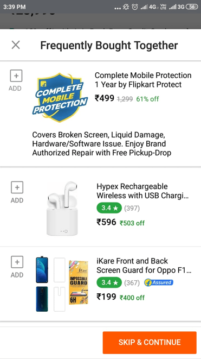Tick the ADD box for Hypex earbuds

tap(17, 187)
